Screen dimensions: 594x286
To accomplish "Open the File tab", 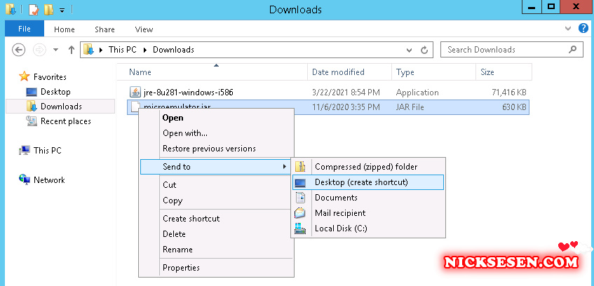I will point(25,29).
